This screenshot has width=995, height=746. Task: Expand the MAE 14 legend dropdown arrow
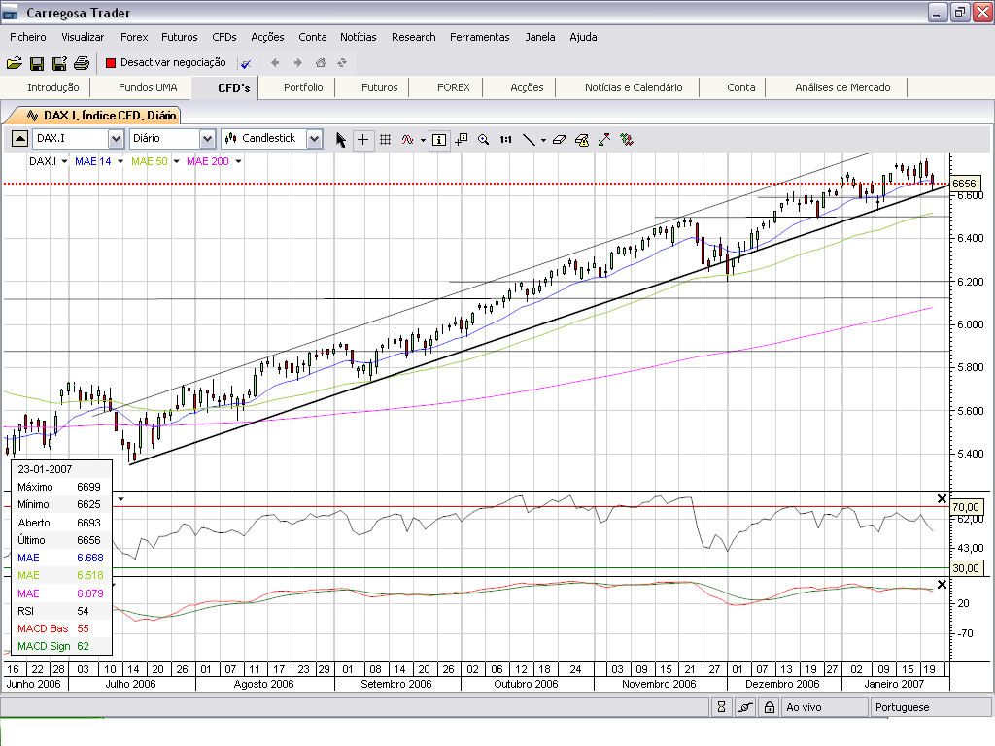click(x=120, y=162)
